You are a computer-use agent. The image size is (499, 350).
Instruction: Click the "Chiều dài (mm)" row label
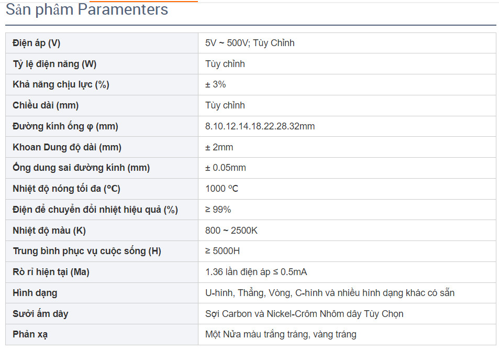tap(46, 105)
